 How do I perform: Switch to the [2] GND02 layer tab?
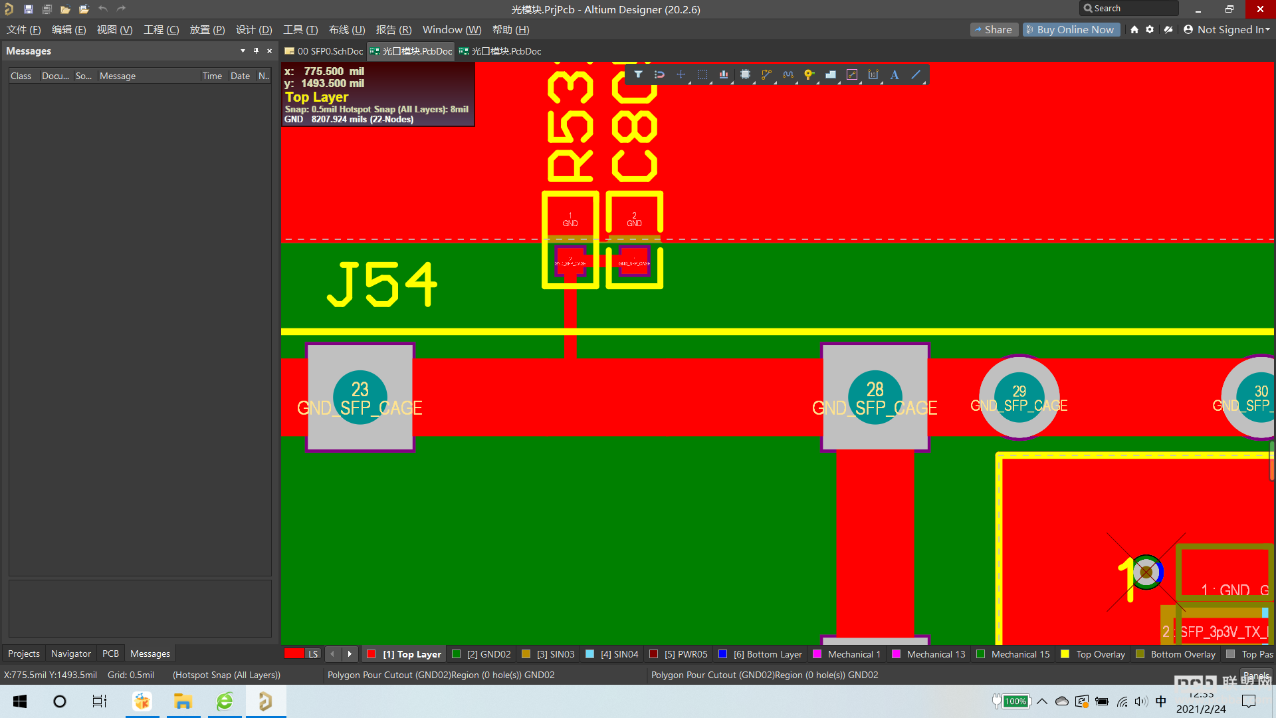(x=482, y=654)
